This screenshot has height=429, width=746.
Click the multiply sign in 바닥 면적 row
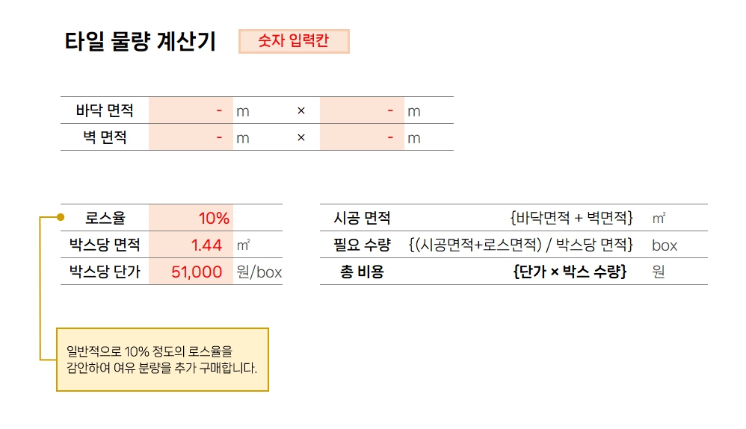click(x=300, y=110)
